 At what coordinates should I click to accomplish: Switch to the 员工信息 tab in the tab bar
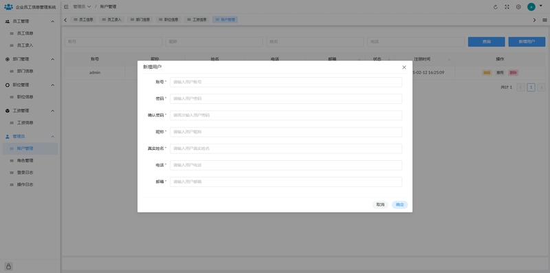[x=83, y=20]
